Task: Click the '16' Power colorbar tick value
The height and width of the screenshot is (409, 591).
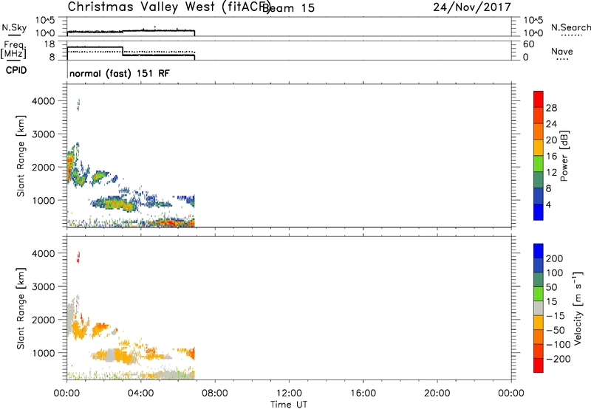Action: 551,157
